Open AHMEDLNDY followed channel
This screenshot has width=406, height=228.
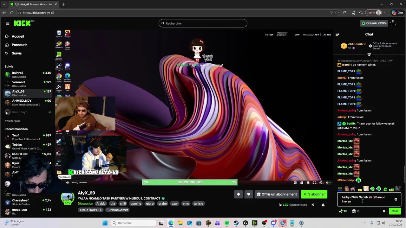click(28, 103)
